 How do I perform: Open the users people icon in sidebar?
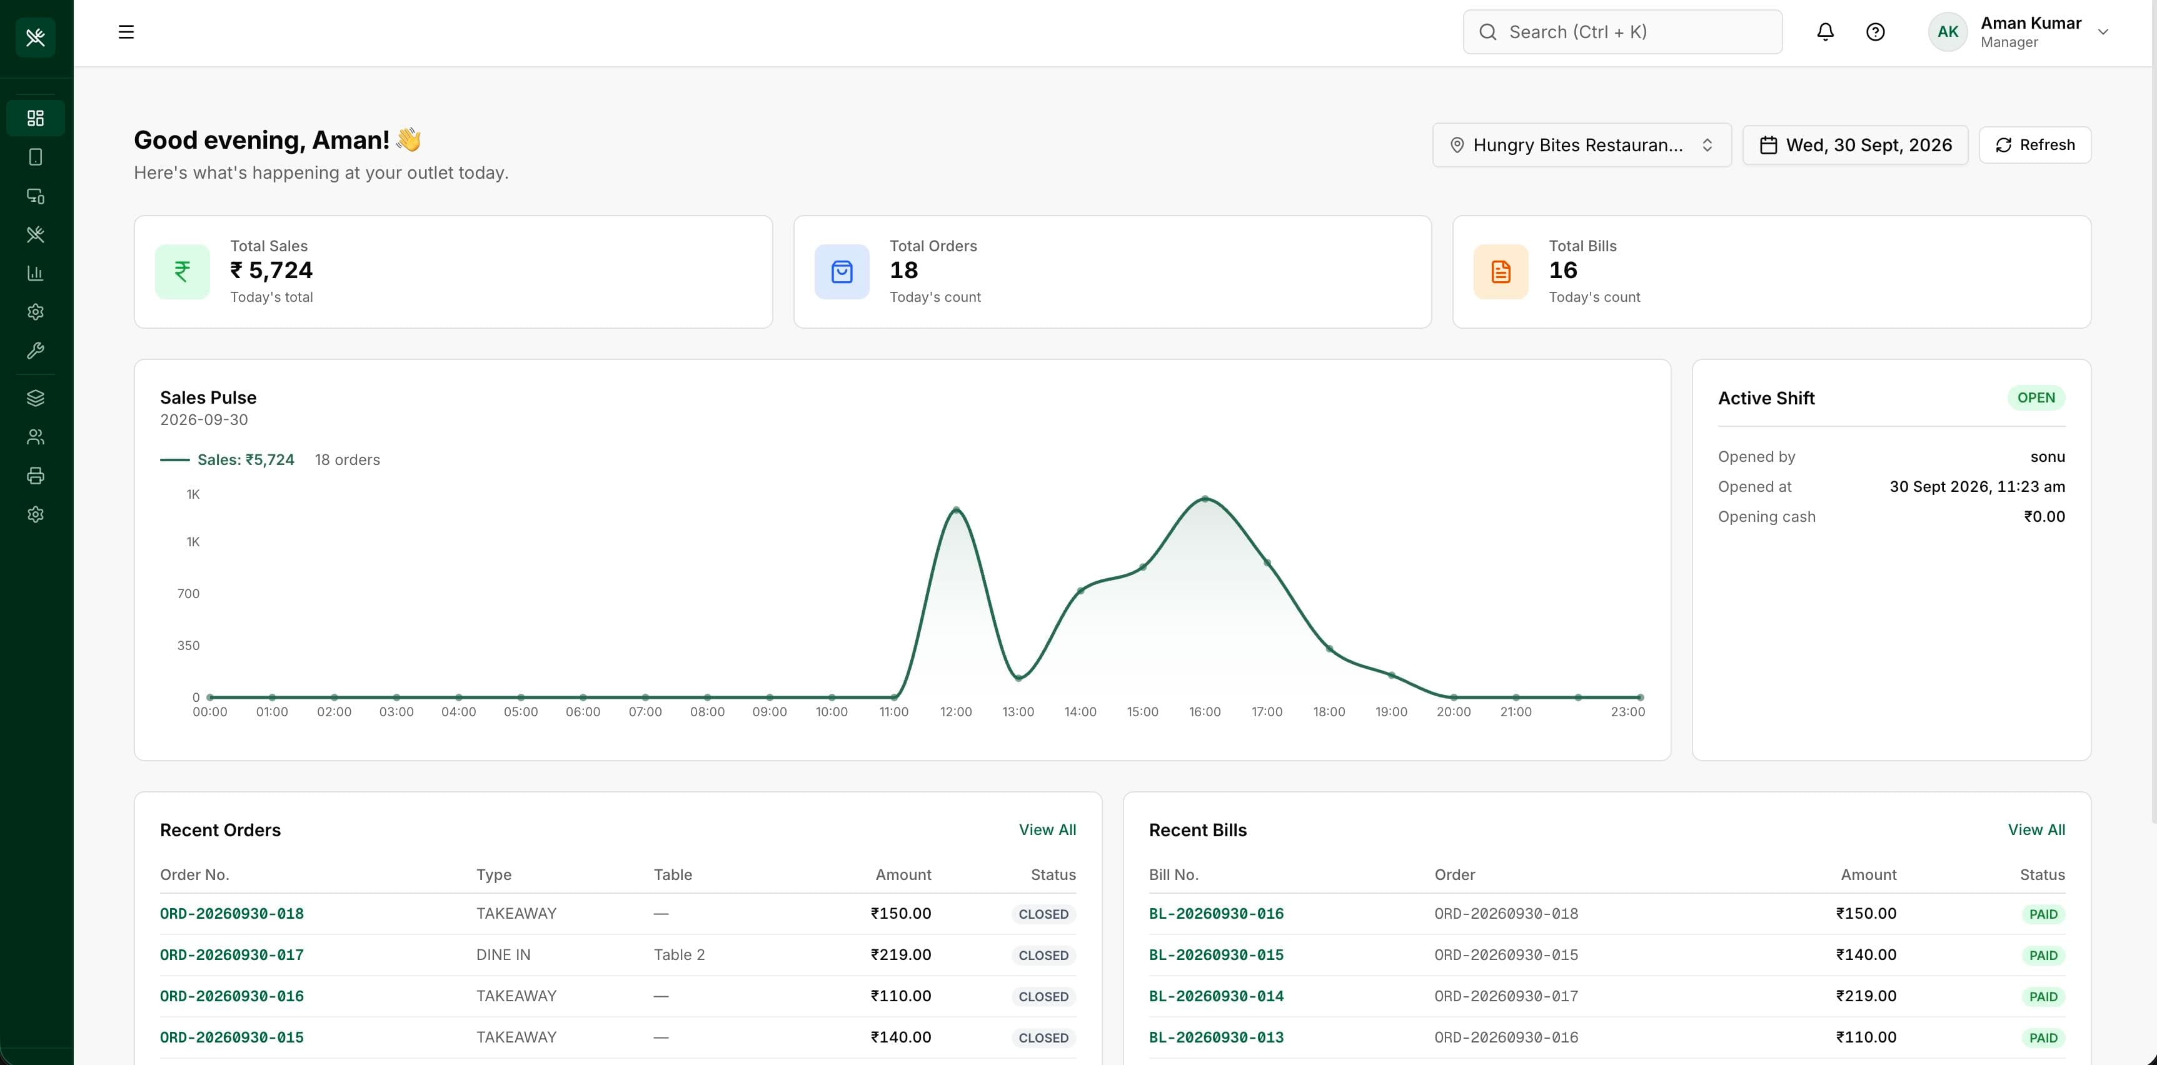pyautogui.click(x=35, y=437)
